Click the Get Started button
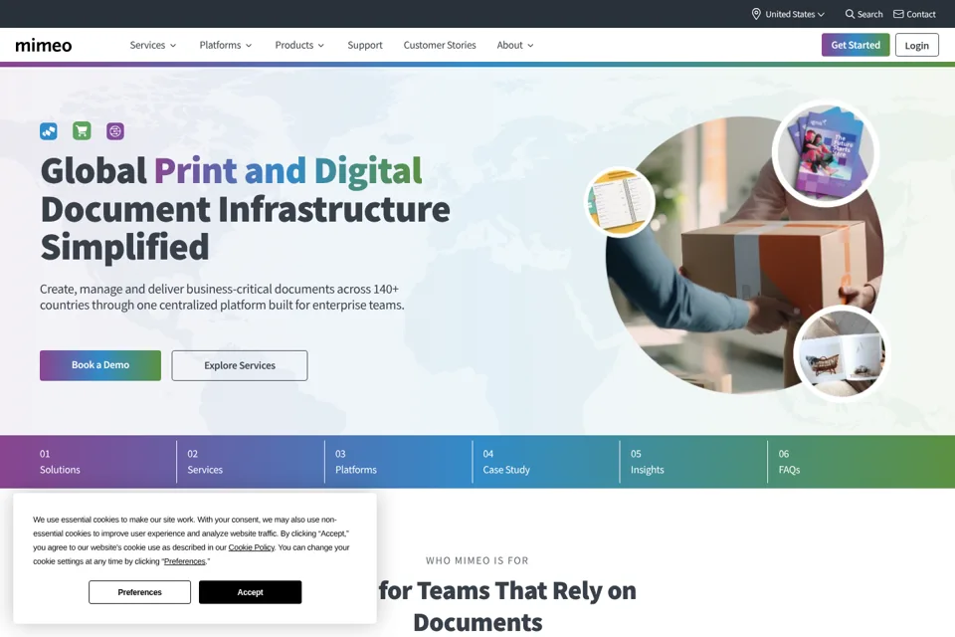The height and width of the screenshot is (637, 955). 856,45
